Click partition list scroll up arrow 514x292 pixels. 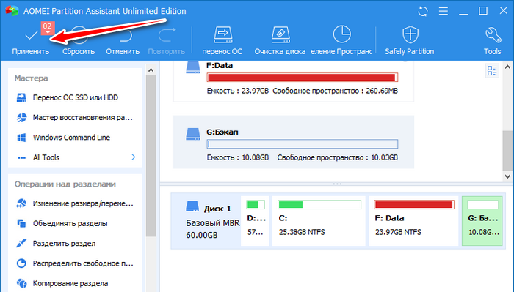point(507,67)
